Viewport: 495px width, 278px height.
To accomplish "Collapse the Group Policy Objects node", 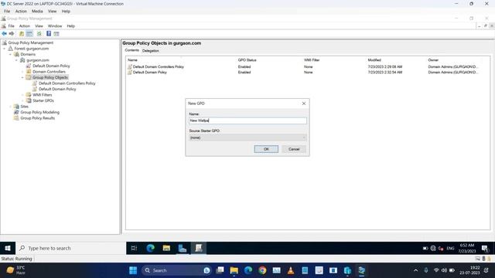I will pyautogui.click(x=22, y=77).
